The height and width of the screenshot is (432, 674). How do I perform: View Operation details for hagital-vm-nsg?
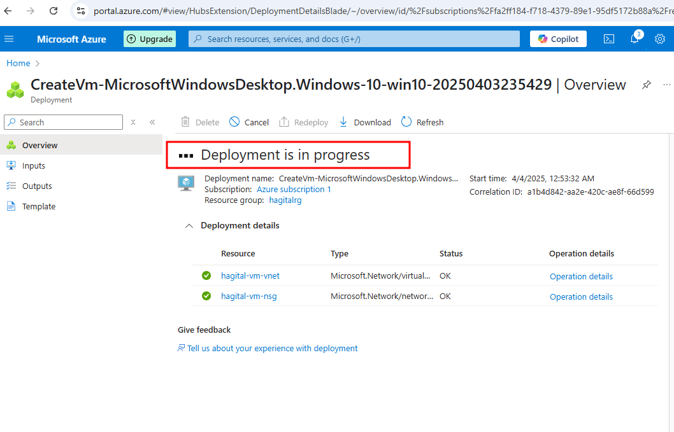581,296
